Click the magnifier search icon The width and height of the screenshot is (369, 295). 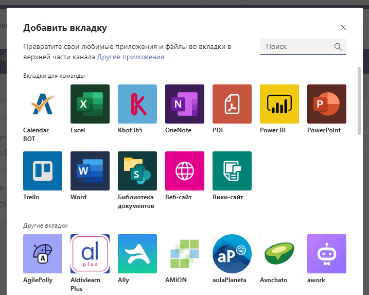(x=338, y=47)
